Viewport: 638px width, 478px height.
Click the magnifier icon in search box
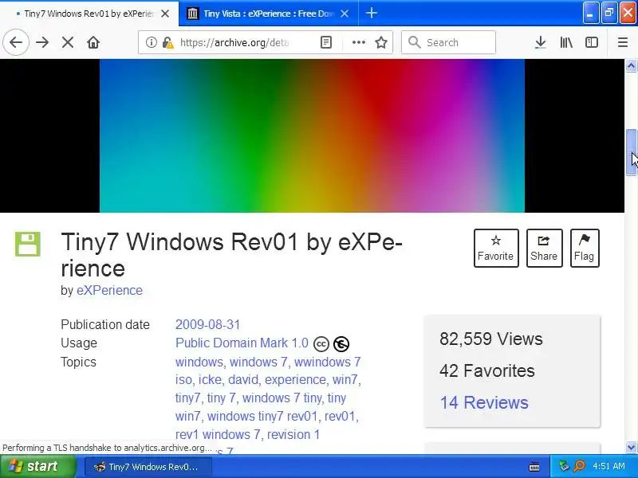414,42
